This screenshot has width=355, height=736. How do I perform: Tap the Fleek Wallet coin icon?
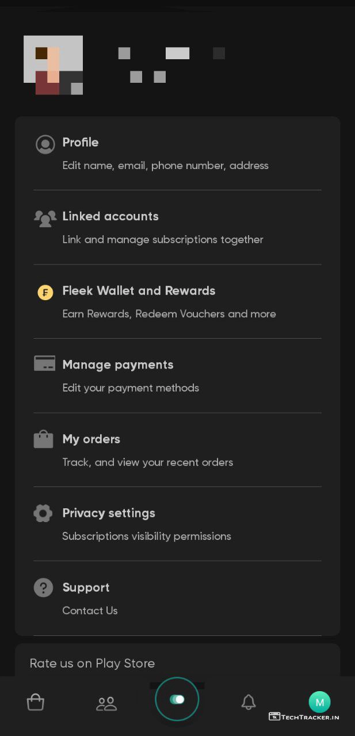(x=45, y=292)
